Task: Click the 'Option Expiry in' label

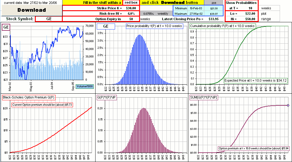Action: click(x=108, y=19)
